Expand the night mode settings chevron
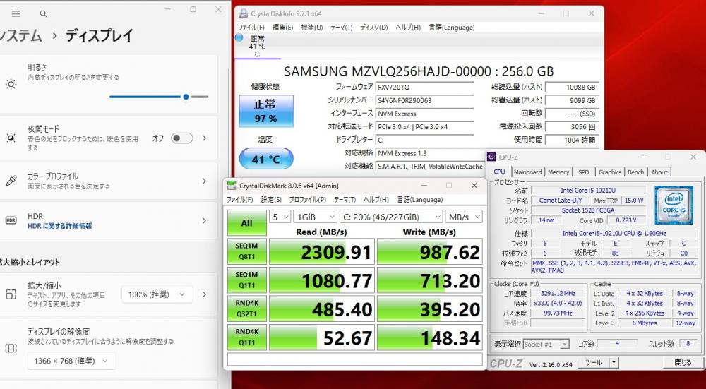The image size is (706, 389). coord(205,138)
